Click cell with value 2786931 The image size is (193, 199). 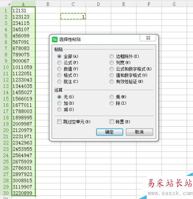click(x=24, y=168)
